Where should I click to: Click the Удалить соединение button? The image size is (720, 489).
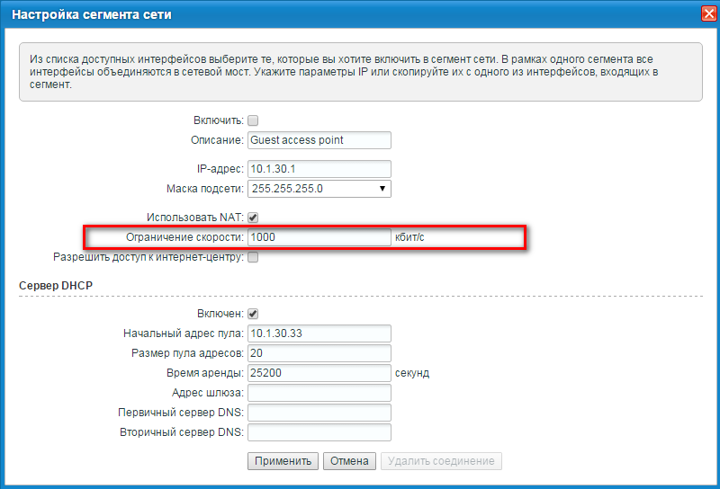(441, 461)
